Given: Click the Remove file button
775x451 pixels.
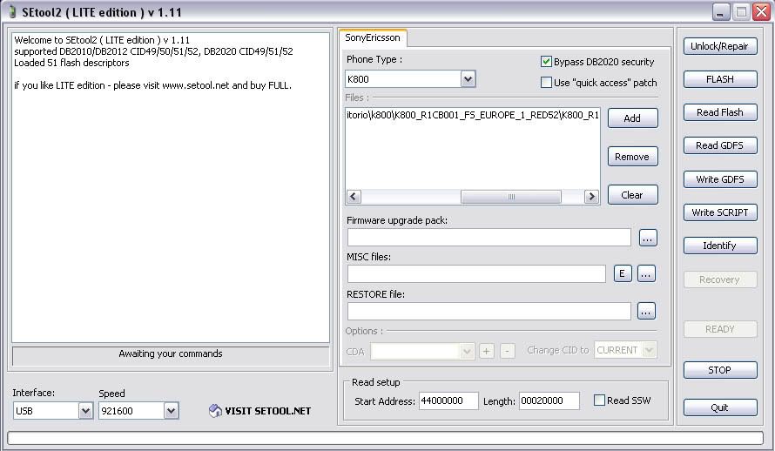Looking at the screenshot, I should [x=633, y=157].
